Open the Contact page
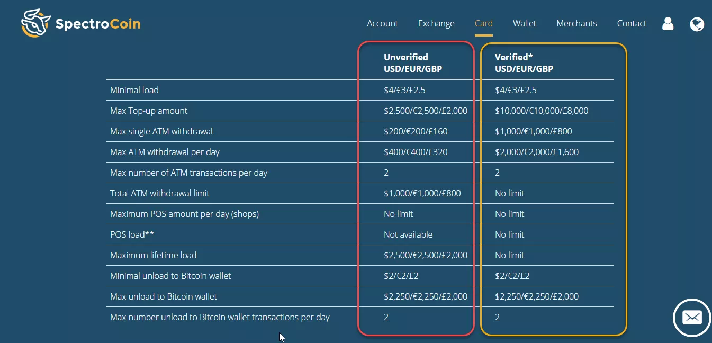Image resolution: width=712 pixels, height=343 pixels. pyautogui.click(x=632, y=23)
